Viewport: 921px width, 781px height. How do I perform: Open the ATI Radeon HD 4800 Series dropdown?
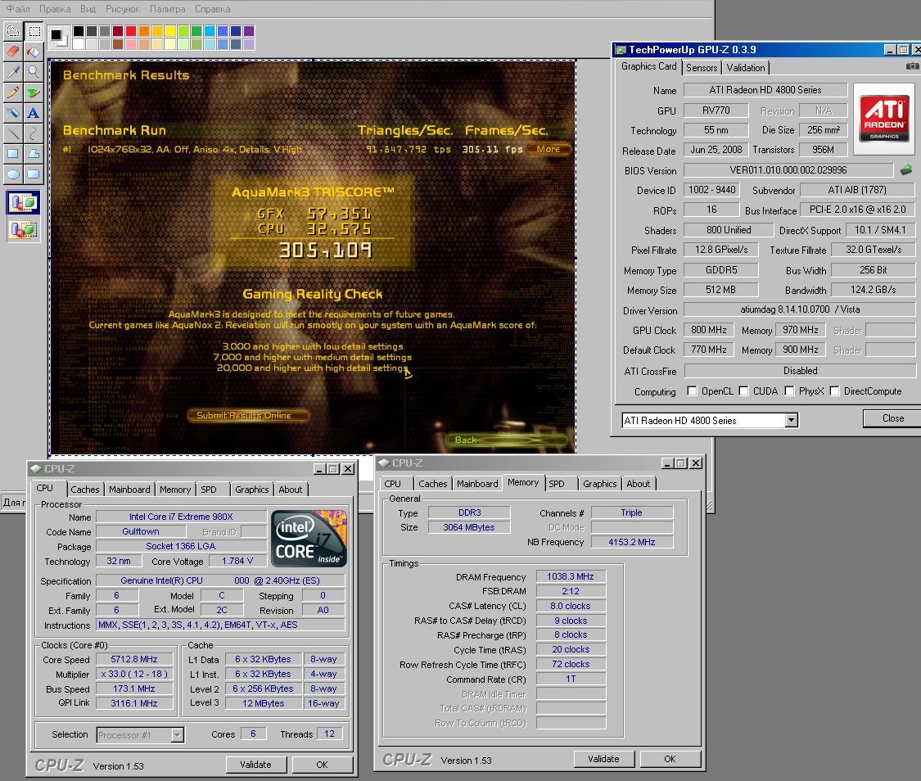click(x=791, y=421)
